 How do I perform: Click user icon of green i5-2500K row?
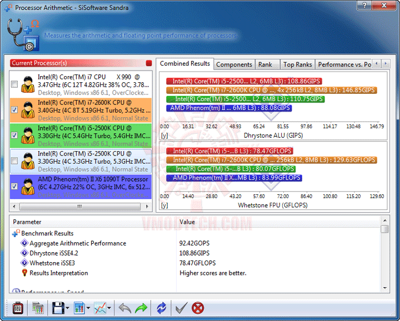click(28, 136)
